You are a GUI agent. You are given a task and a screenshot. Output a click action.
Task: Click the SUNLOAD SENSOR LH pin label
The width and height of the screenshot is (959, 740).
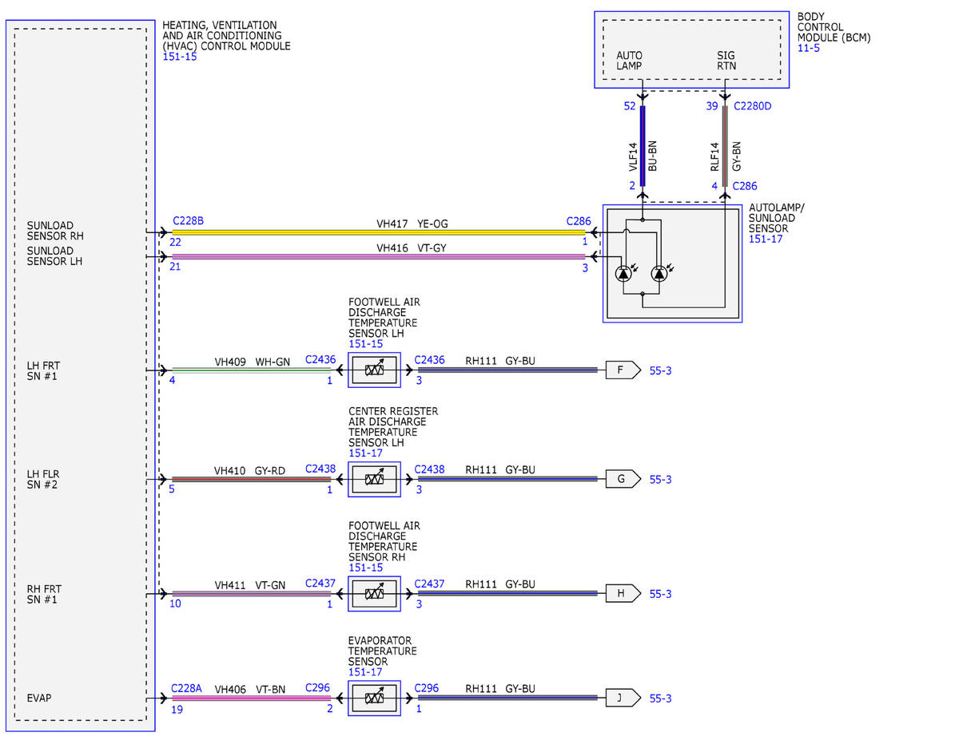(x=55, y=255)
